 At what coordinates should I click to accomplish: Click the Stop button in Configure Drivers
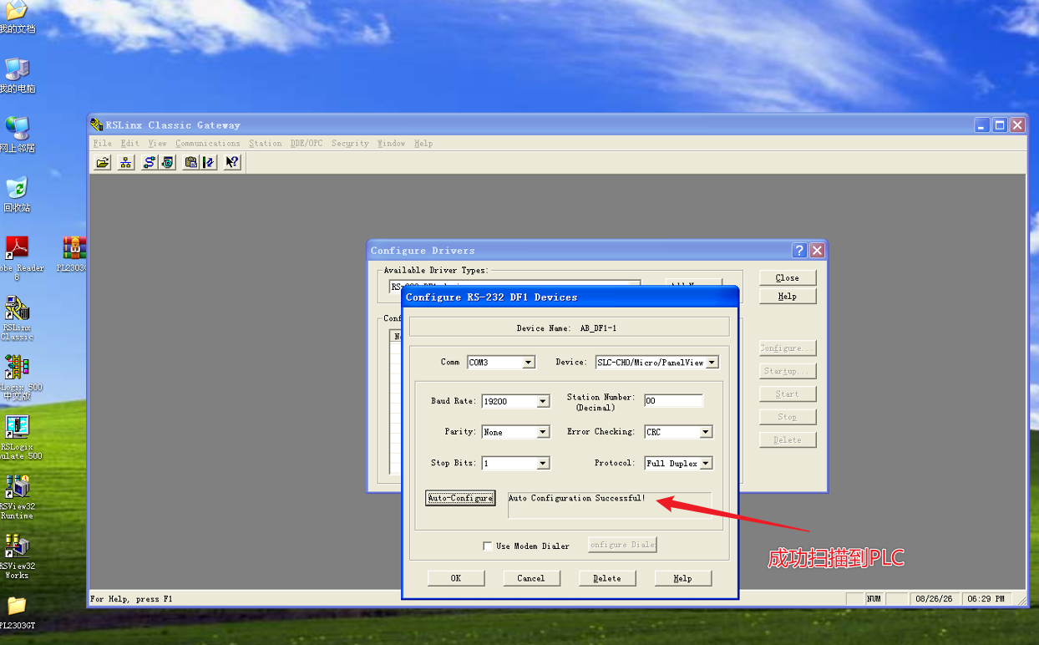[x=788, y=416]
